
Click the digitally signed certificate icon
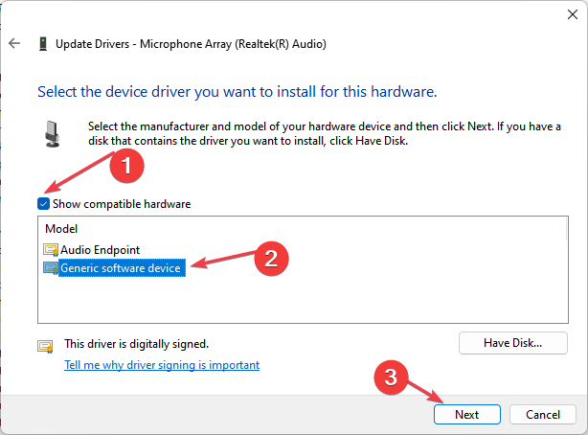point(45,346)
